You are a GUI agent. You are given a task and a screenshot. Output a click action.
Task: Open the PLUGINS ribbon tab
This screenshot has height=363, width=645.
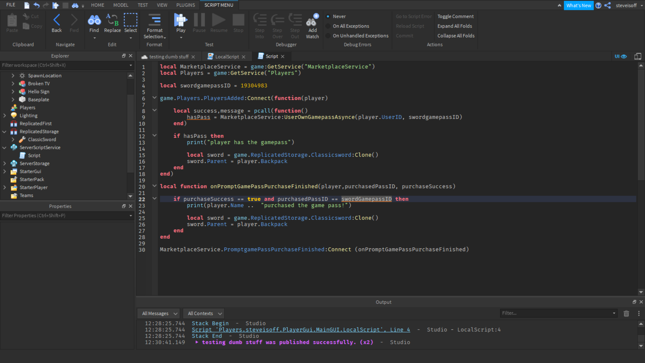coord(185,5)
